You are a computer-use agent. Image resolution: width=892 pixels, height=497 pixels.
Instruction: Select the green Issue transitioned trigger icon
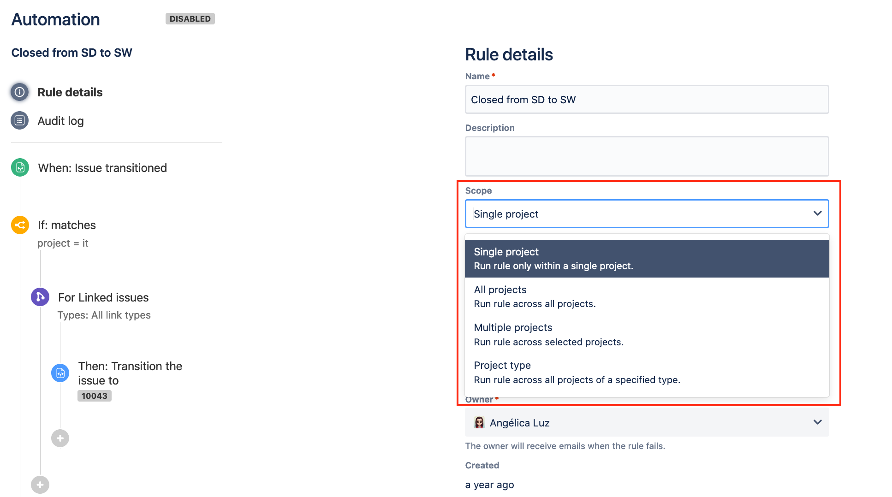point(20,168)
